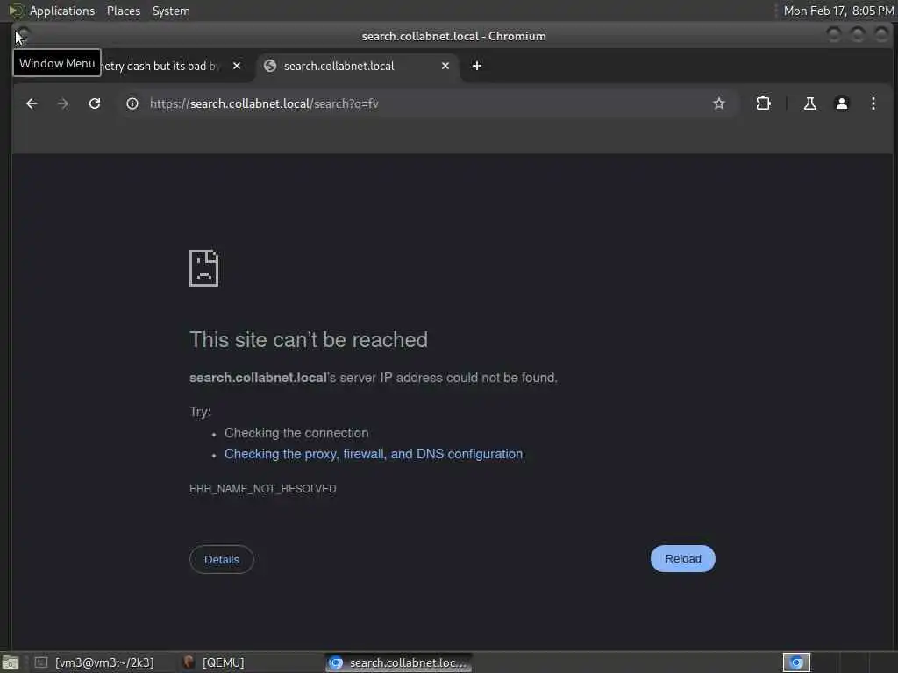Click the forward navigation arrow
The image size is (898, 673).
(x=63, y=103)
